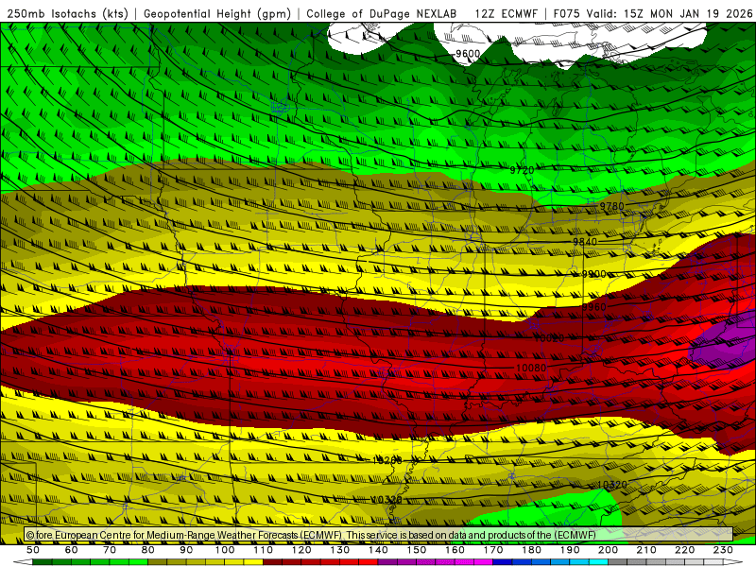The height and width of the screenshot is (567, 756).
Task: Click the 120 knot scale label
Action: (301, 550)
